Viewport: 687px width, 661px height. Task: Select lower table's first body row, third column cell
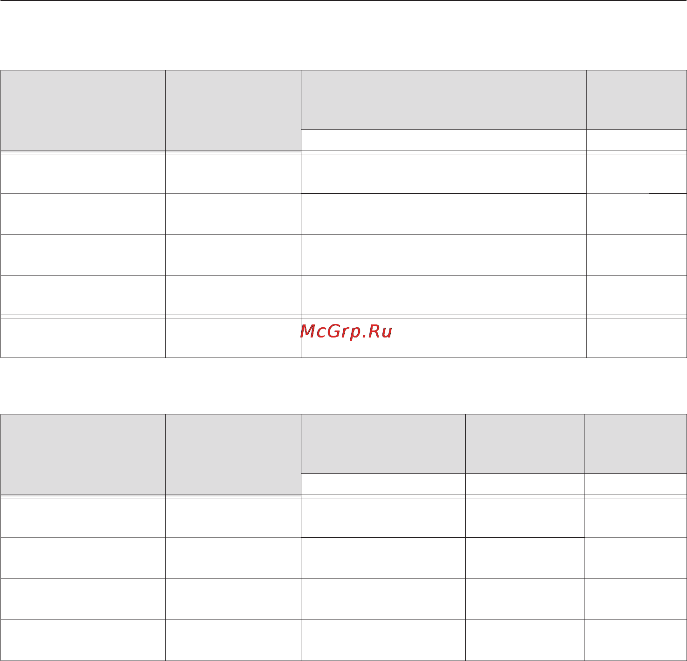point(383,517)
